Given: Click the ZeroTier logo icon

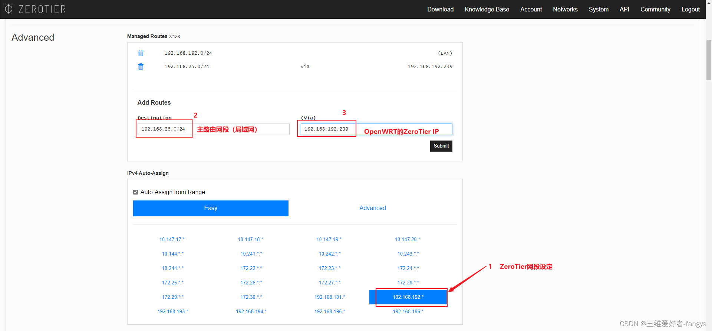Looking at the screenshot, I should pos(9,9).
